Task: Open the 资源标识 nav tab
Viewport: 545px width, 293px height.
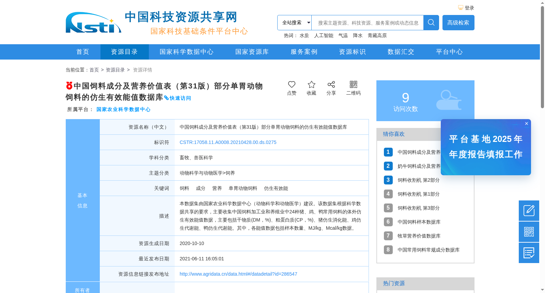Action: (352, 52)
